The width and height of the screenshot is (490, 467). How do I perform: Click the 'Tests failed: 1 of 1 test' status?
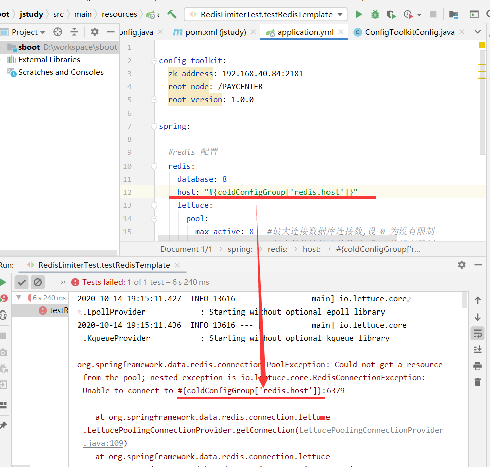(x=140, y=282)
